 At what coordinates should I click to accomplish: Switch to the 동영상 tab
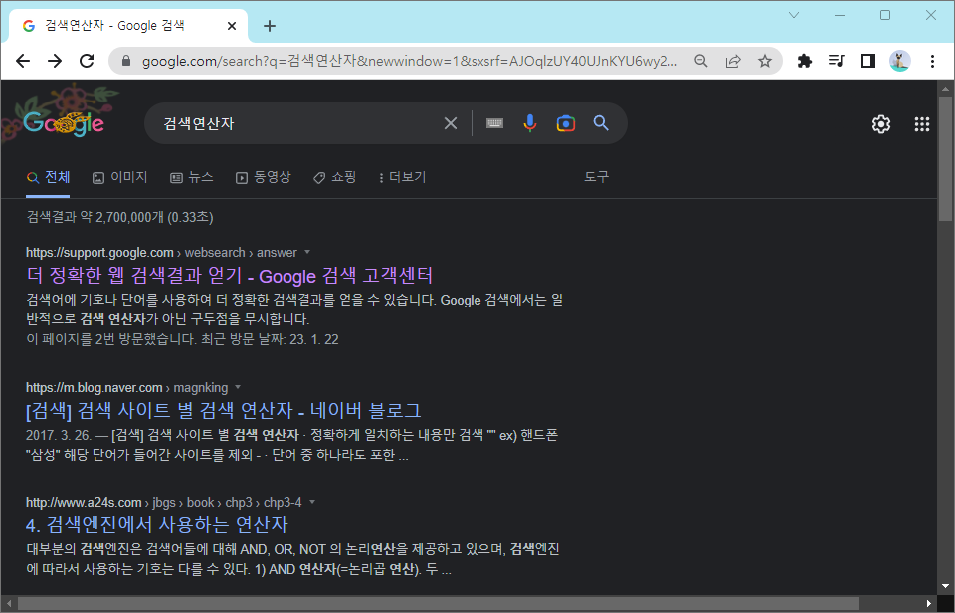(263, 177)
